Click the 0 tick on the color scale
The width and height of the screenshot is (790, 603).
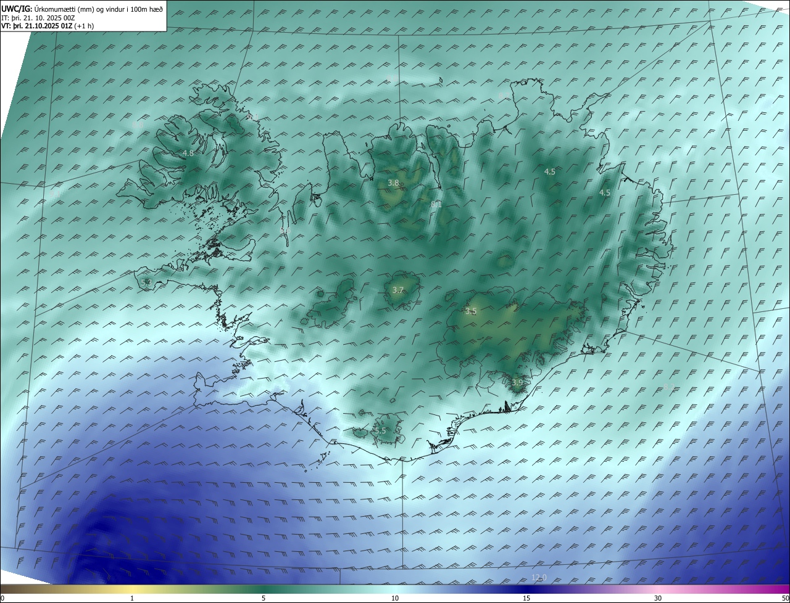point(2,598)
